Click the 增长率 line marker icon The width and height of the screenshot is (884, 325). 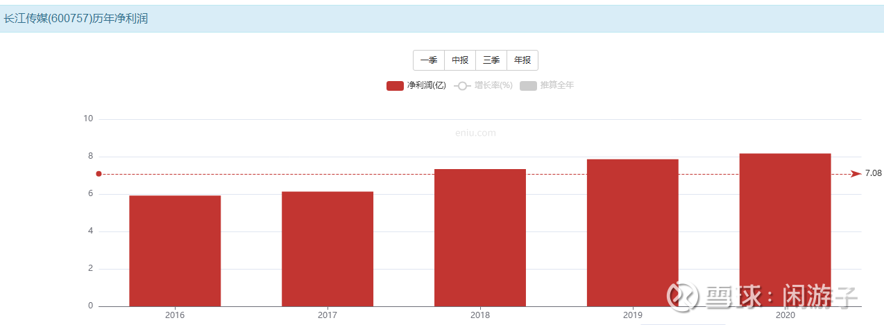(462, 85)
